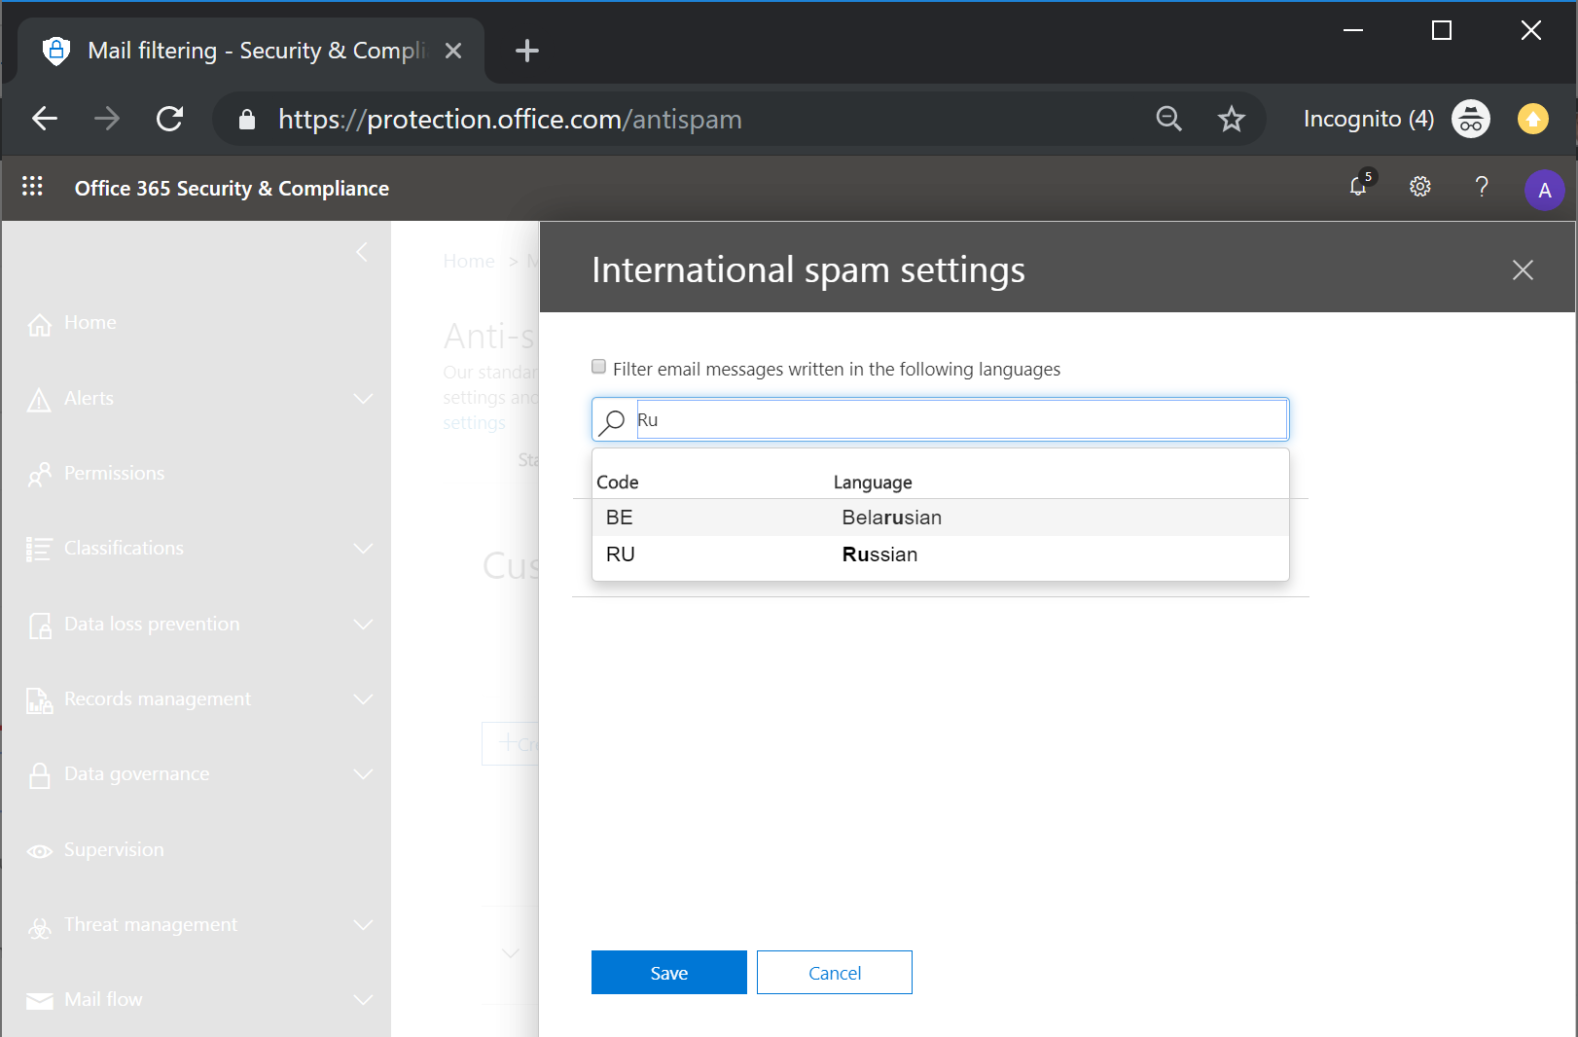Save the international spam settings
This screenshot has width=1578, height=1037.
coord(669,972)
